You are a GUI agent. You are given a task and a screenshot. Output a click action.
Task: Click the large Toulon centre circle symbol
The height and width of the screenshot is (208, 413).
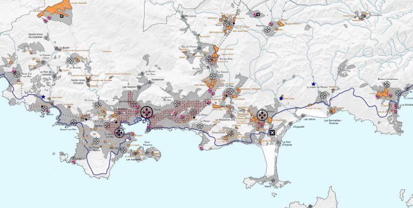(147, 113)
